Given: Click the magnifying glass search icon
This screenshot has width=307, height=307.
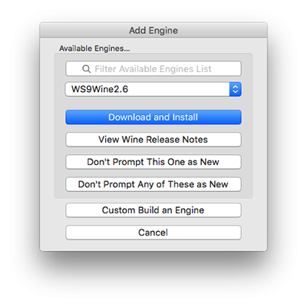Looking at the screenshot, I should [x=87, y=69].
